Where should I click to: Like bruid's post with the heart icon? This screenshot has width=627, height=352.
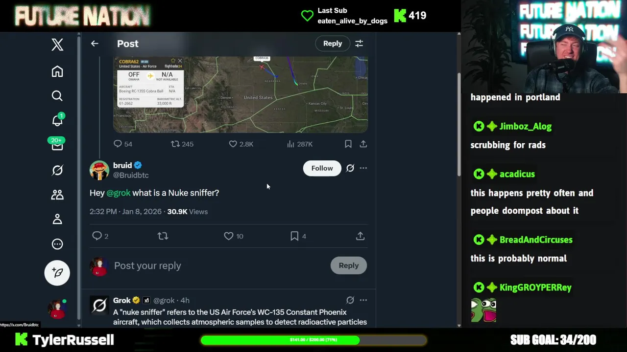pyautogui.click(x=229, y=236)
